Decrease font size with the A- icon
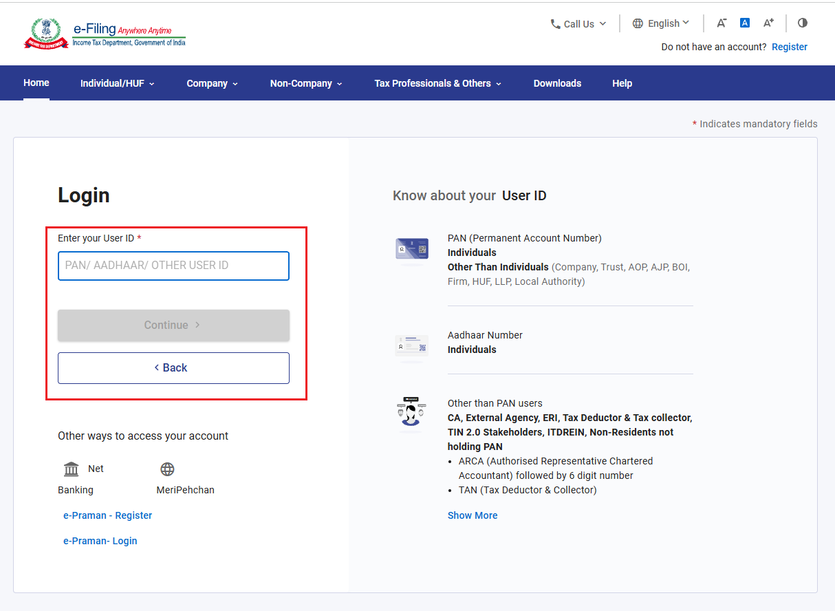Image resolution: width=835 pixels, height=611 pixels. (722, 23)
